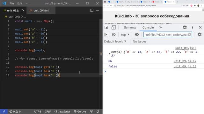The height and width of the screenshot is (114, 204).
Task: Expand the Map(4) object in console
Action: point(109,54)
